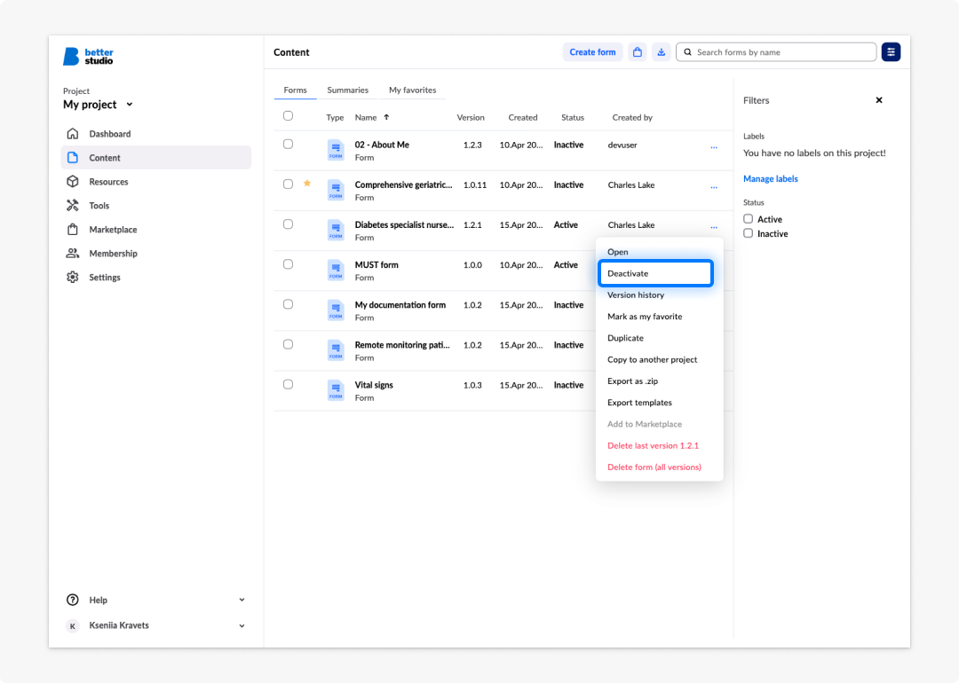
Task: Click form icon of My documentation form
Action: tap(336, 310)
